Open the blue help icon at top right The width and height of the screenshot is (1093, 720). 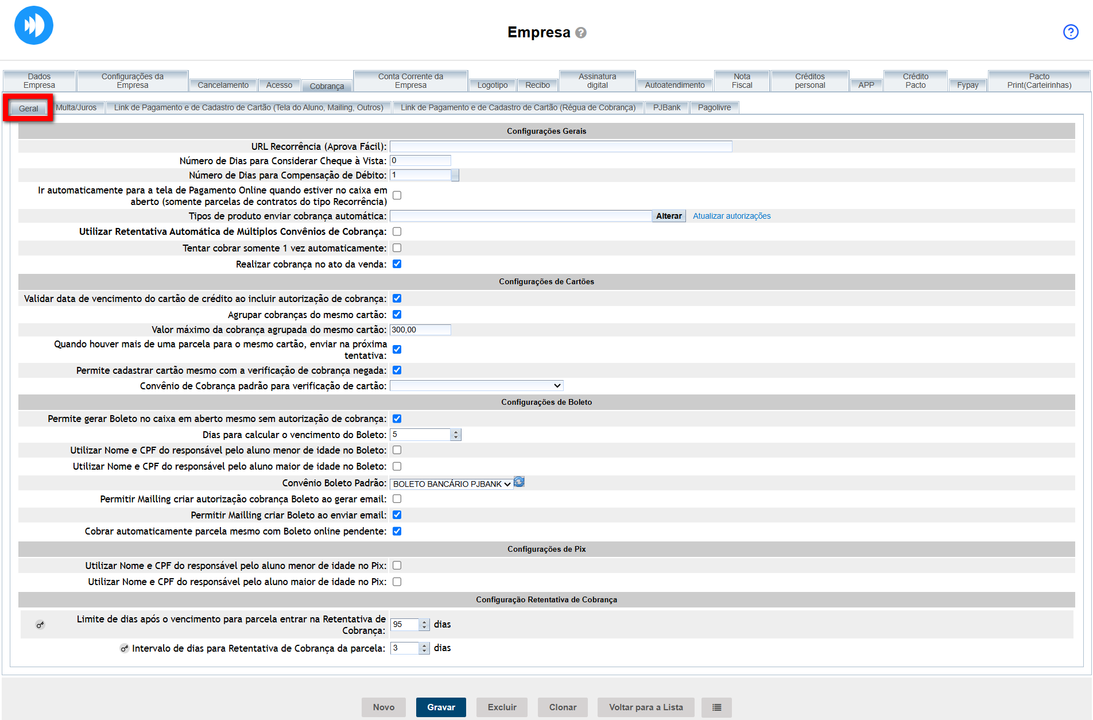1071,32
